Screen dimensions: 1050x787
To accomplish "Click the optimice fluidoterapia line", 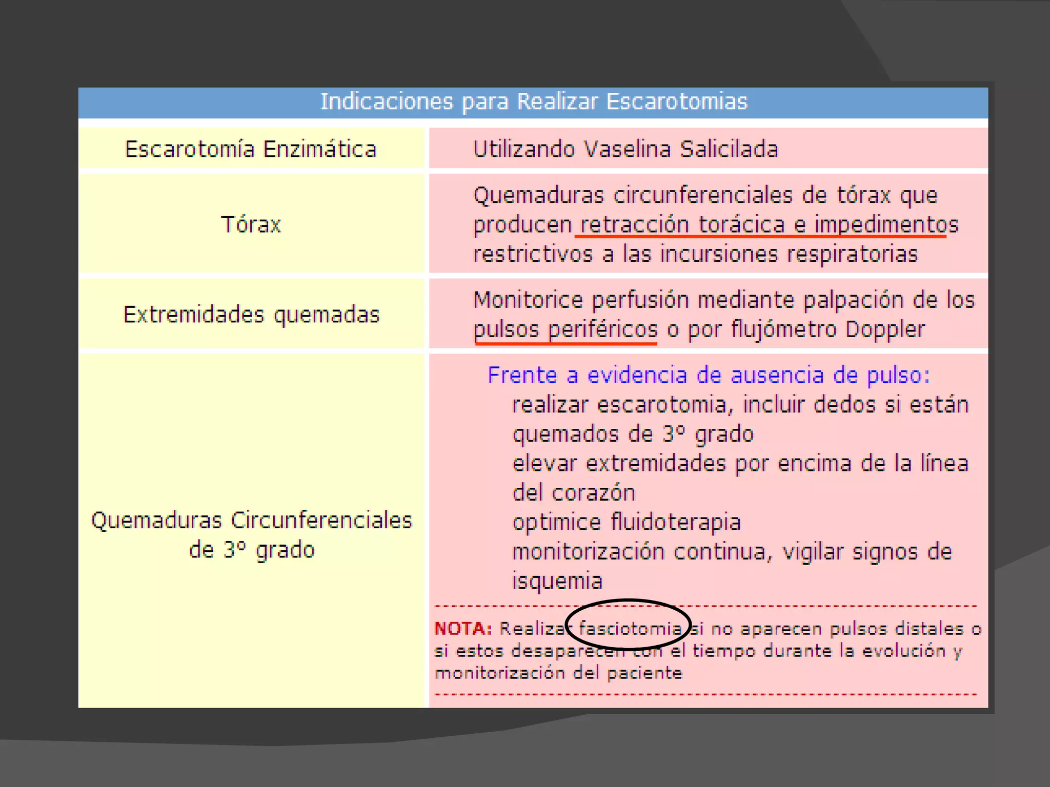I will (x=626, y=522).
